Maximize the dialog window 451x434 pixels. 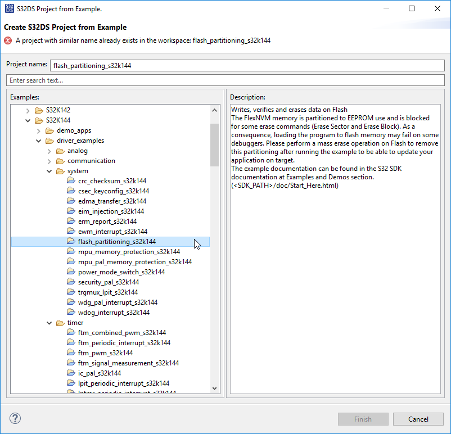[x=412, y=8]
